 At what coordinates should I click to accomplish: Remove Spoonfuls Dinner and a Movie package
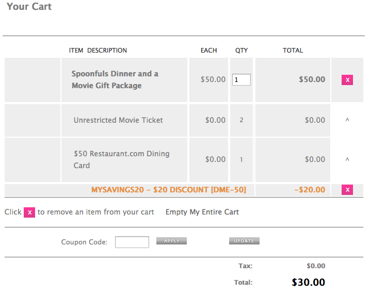(x=347, y=80)
